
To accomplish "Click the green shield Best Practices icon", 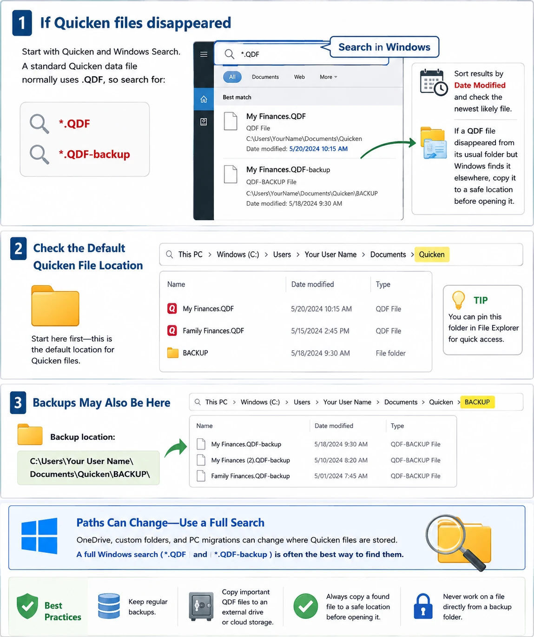I will coord(27,606).
